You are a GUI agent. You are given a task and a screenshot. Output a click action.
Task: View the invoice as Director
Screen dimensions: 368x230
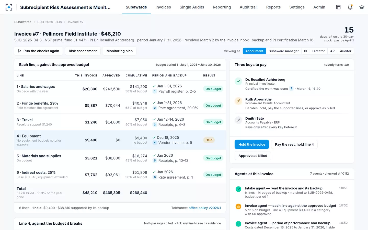(x=319, y=51)
